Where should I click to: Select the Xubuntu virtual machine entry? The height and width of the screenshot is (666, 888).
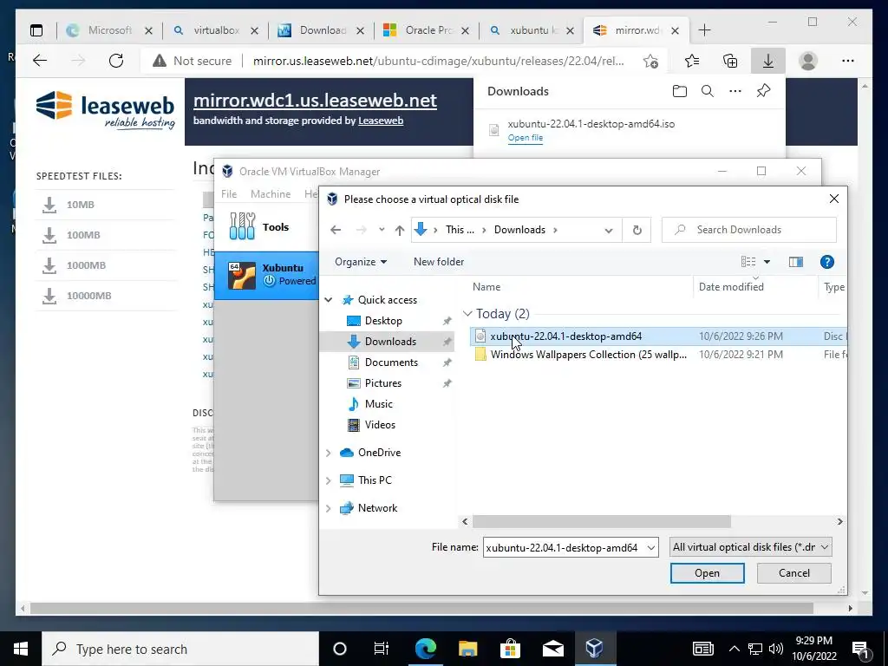pyautogui.click(x=266, y=275)
